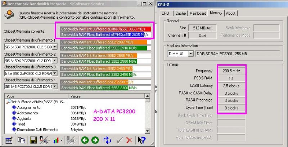Click the grey checkmark OK icon
The image size is (288, 147).
coord(120,140)
